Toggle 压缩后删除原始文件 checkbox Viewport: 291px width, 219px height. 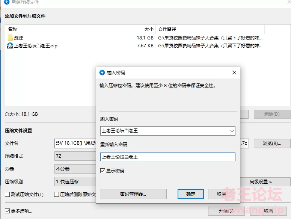[x=56, y=195]
